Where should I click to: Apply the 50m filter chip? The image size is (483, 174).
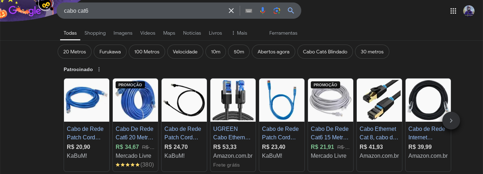click(x=239, y=52)
